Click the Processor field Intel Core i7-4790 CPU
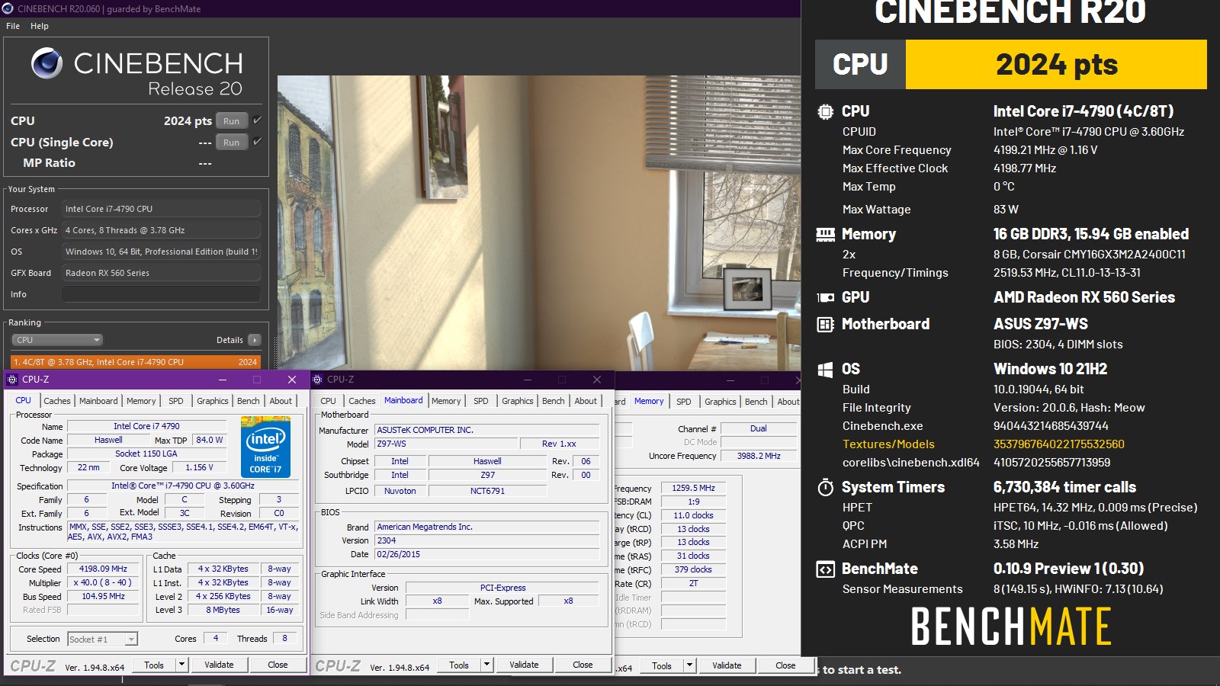Image resolution: width=1220 pixels, height=686 pixels. 161,209
